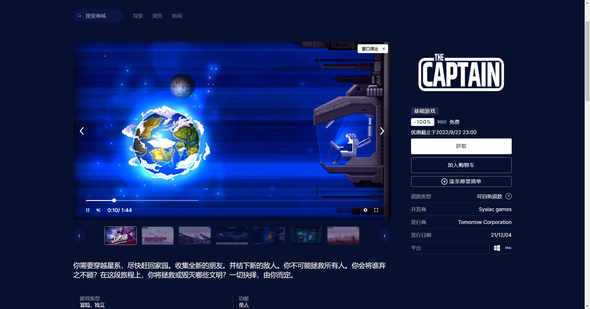Close the 窗口弹出 pop-out label

[x=384, y=49]
